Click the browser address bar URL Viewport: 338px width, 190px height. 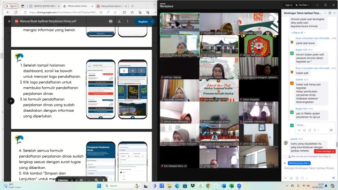63,12
